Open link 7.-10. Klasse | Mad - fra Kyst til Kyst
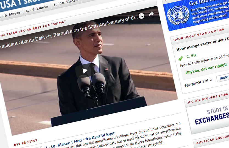This screenshot has height=148, width=229. (80, 140)
